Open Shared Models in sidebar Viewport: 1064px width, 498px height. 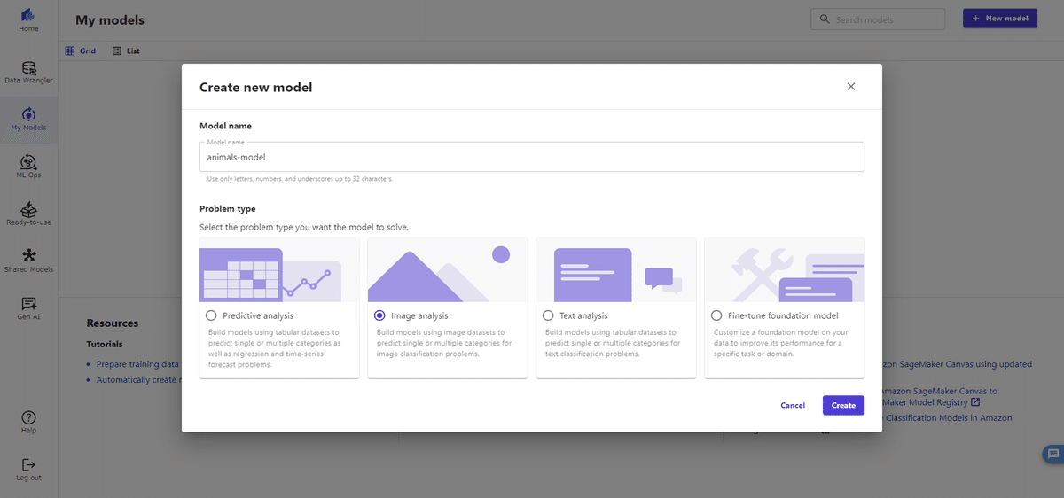pyautogui.click(x=28, y=261)
